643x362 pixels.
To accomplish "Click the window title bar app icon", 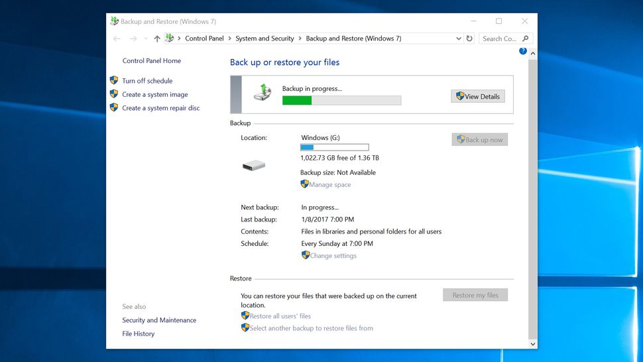I will click(x=115, y=21).
